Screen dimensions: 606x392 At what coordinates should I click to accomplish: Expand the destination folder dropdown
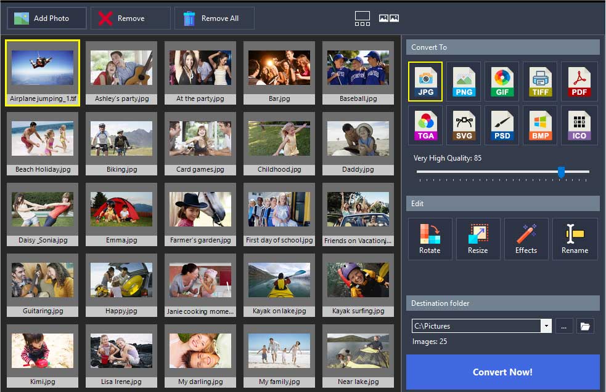(545, 326)
